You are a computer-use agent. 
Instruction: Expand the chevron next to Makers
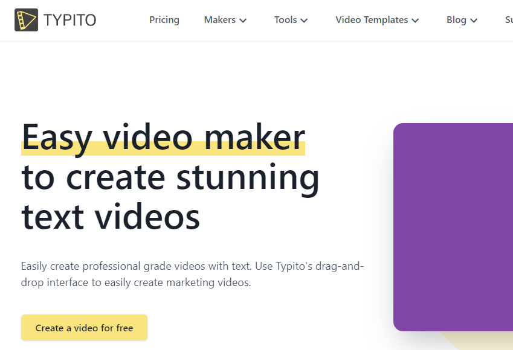click(243, 21)
